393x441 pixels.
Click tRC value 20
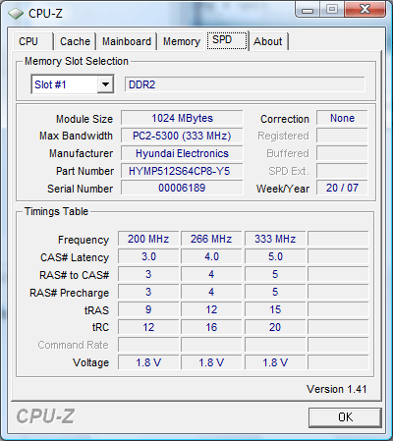275,327
